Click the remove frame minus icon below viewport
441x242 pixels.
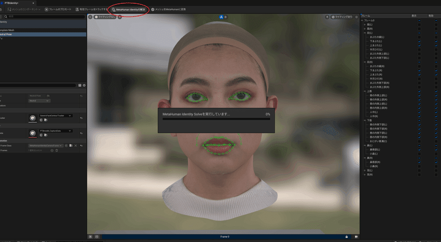pyautogui.click(x=97, y=237)
